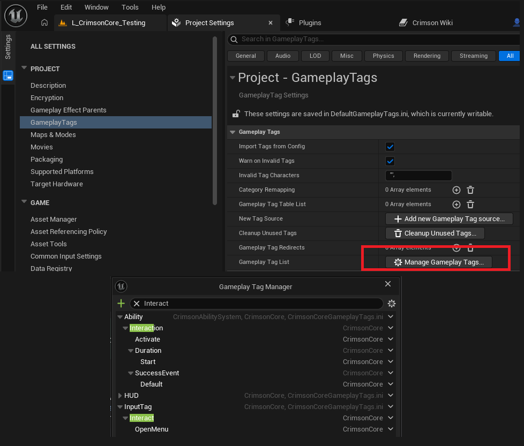Image resolution: width=524 pixels, height=446 pixels.
Task: Collapse the PROJECT settings section
Action: tap(24, 68)
